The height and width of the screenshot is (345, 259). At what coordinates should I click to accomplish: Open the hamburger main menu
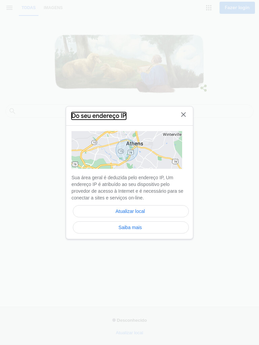coord(9,8)
